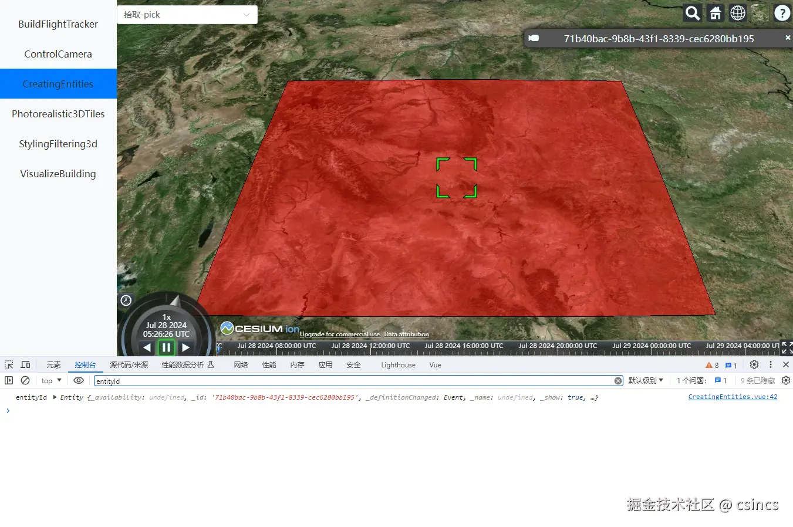Switch to the 性能数据分析 DevTools tab
The height and width of the screenshot is (527, 793).
coord(188,365)
